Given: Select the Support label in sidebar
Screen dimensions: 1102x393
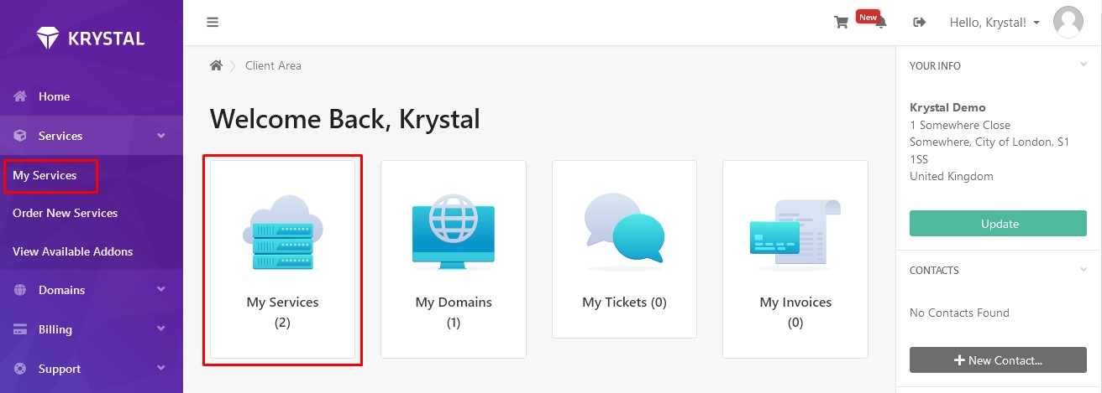Looking at the screenshot, I should coord(60,369).
